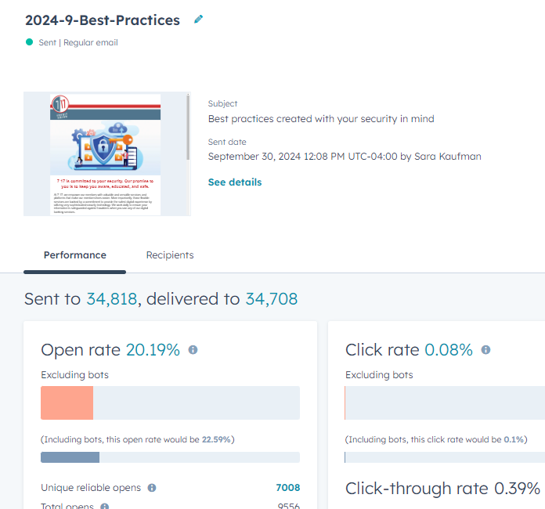The width and height of the screenshot is (545, 509).
Task: Click the green Sent status dot
Action: coord(29,42)
